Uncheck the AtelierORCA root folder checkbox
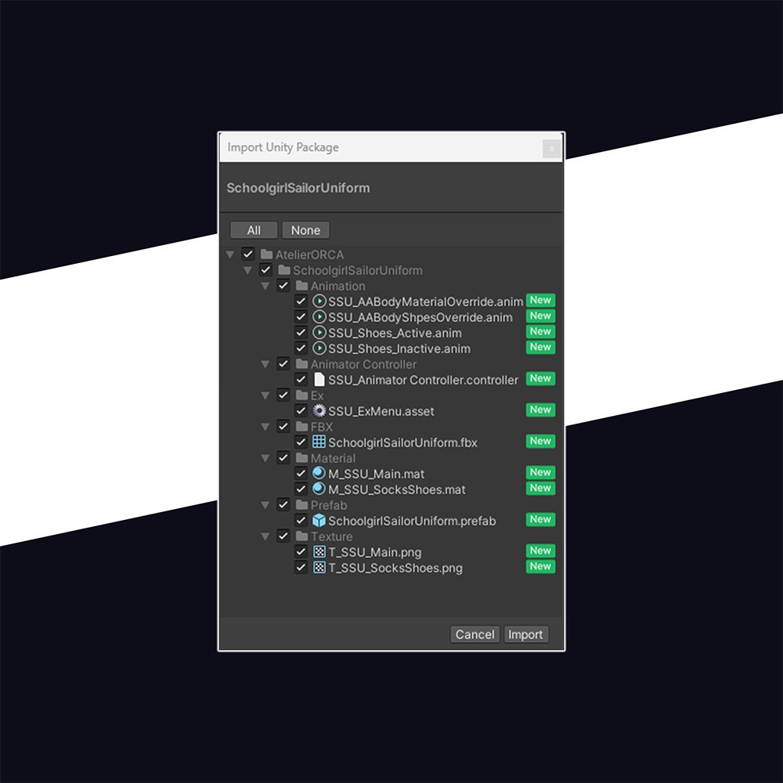 click(247, 254)
